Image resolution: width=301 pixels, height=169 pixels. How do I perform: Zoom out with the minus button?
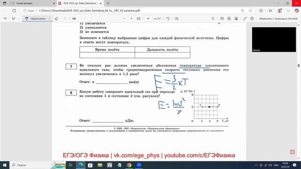(124, 19)
